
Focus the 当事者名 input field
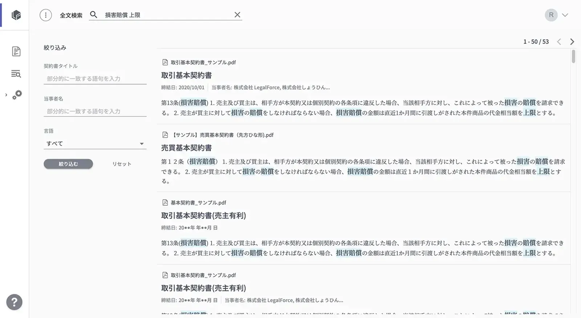(95, 111)
